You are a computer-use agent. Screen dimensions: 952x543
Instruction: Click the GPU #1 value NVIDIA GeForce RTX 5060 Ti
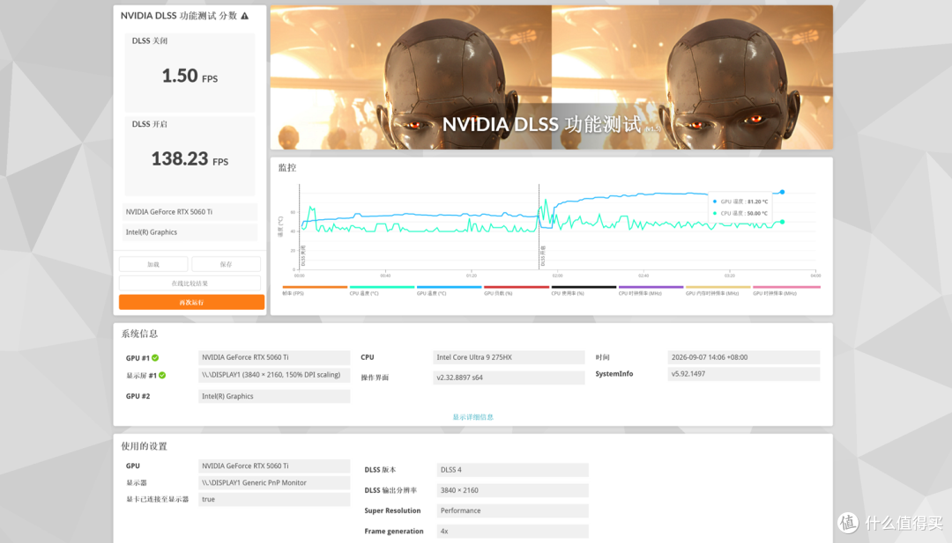[x=274, y=357]
